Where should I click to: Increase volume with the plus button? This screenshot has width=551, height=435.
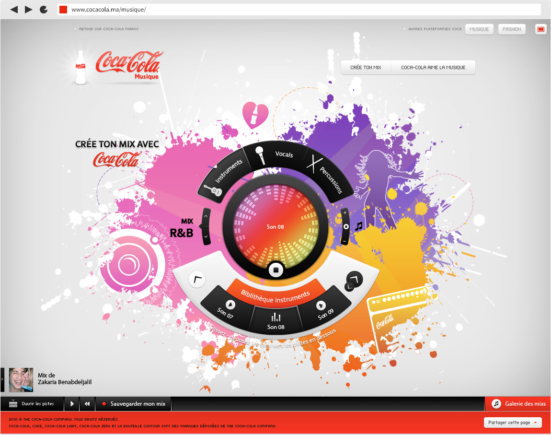click(x=344, y=213)
